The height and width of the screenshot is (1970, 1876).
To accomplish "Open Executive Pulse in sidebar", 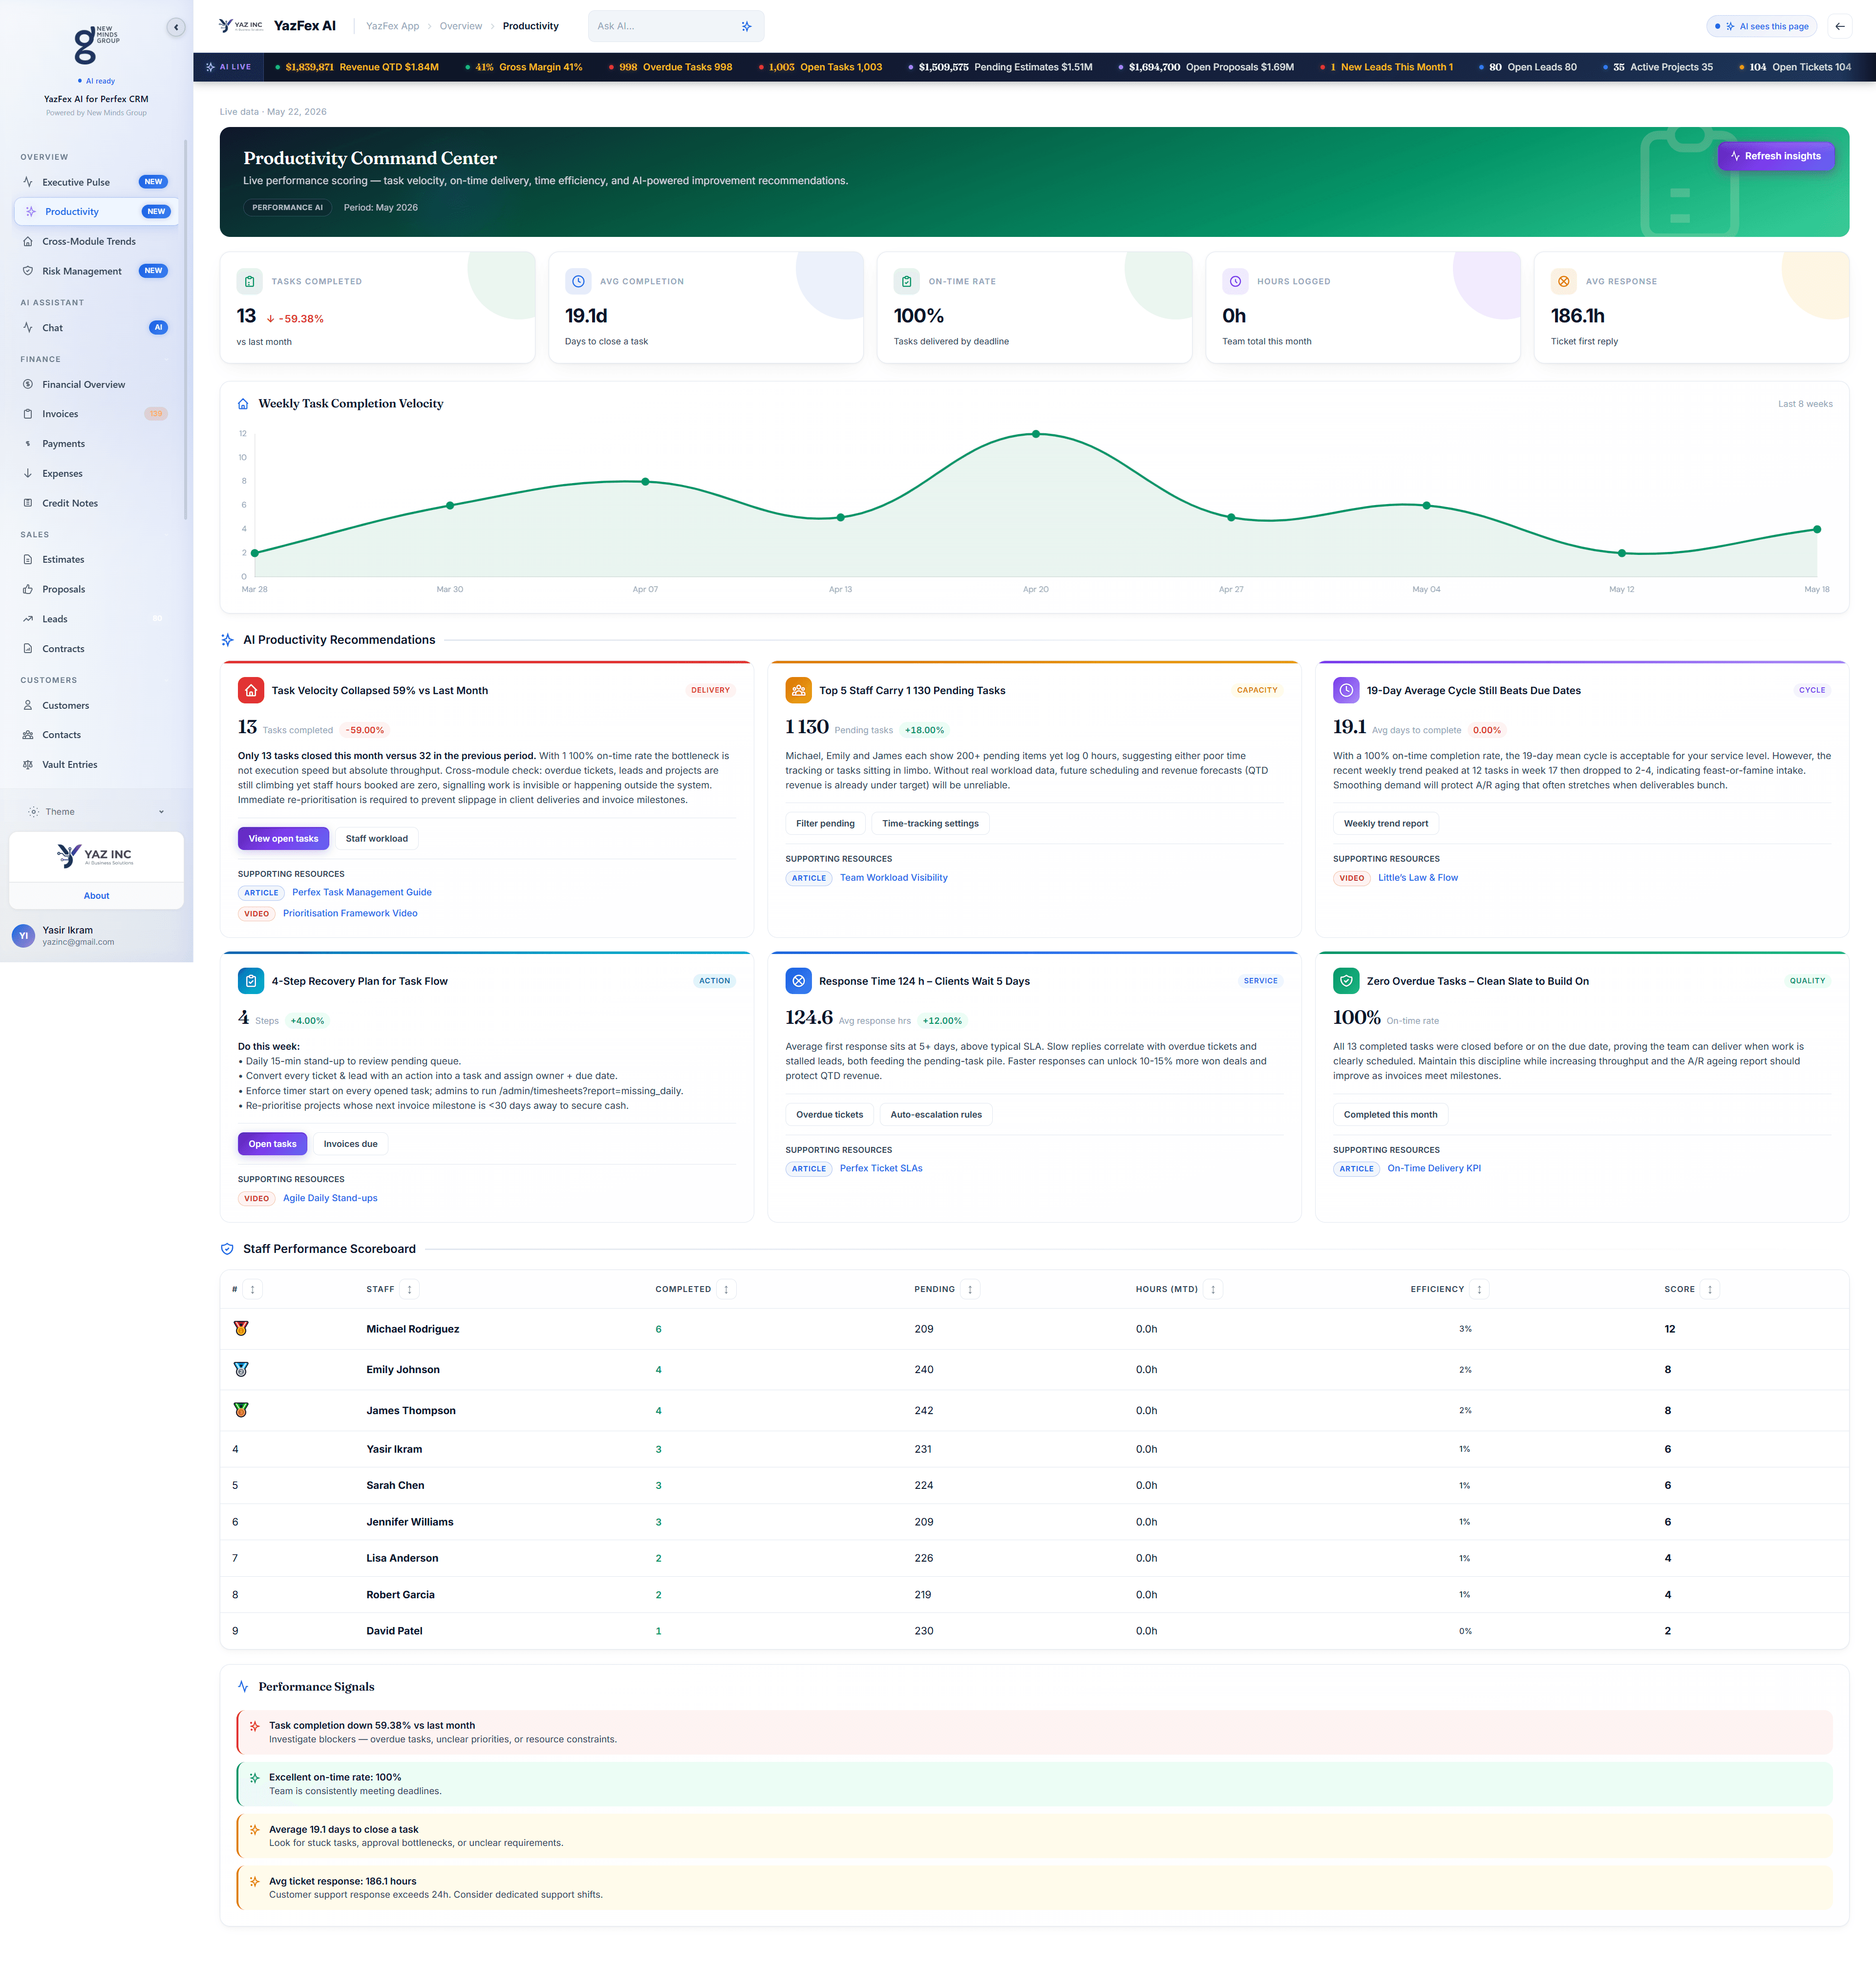I will coord(96,182).
